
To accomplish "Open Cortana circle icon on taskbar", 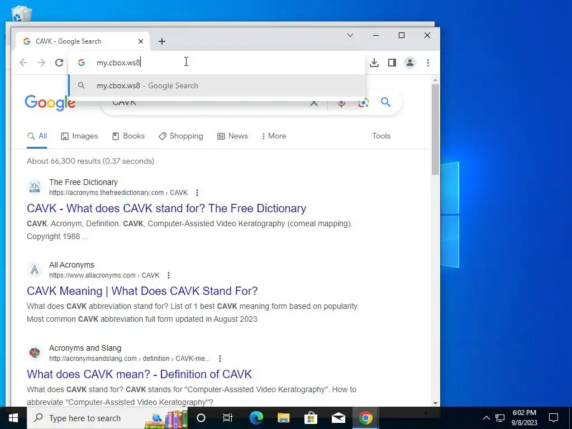I will point(201,418).
